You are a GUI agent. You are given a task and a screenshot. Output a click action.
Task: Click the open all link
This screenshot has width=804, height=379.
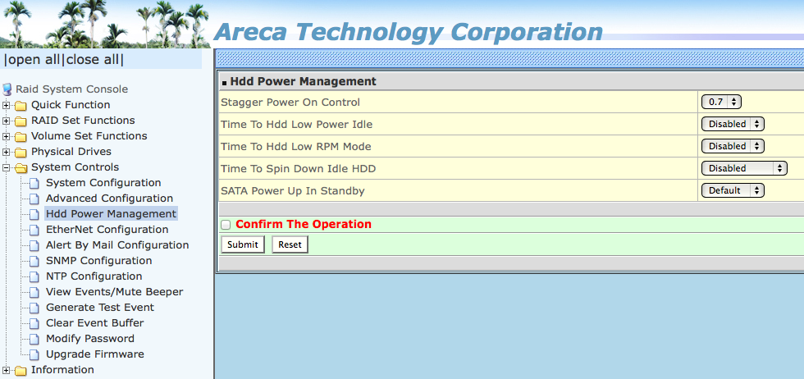(x=34, y=60)
